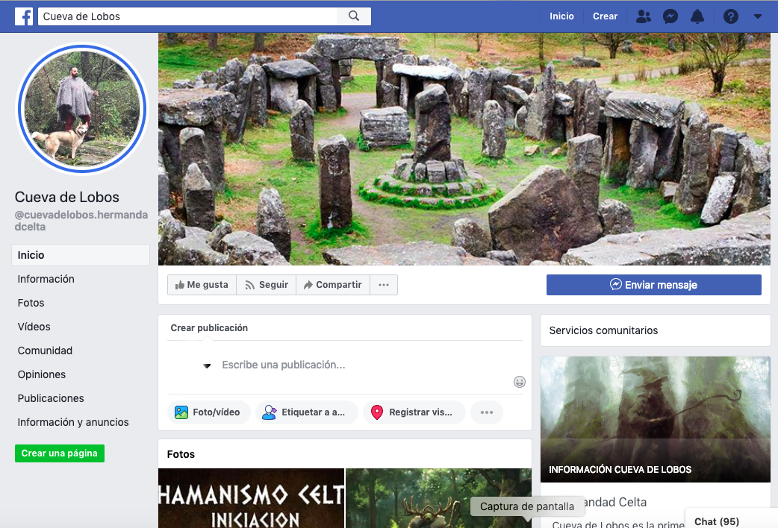Click the search magnifier button
778x528 pixels.
(354, 16)
